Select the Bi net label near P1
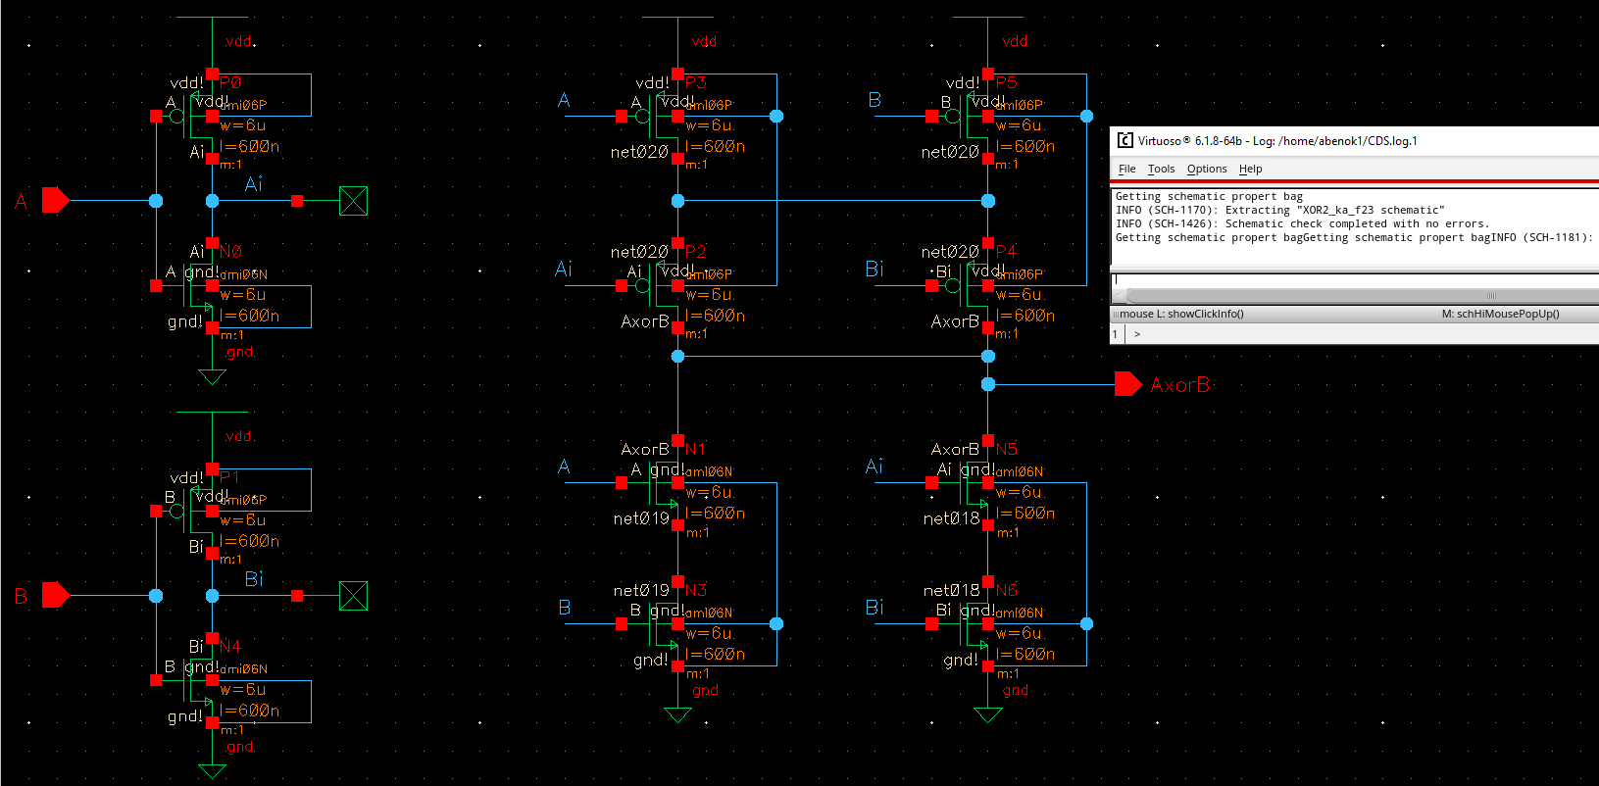 [x=254, y=578]
